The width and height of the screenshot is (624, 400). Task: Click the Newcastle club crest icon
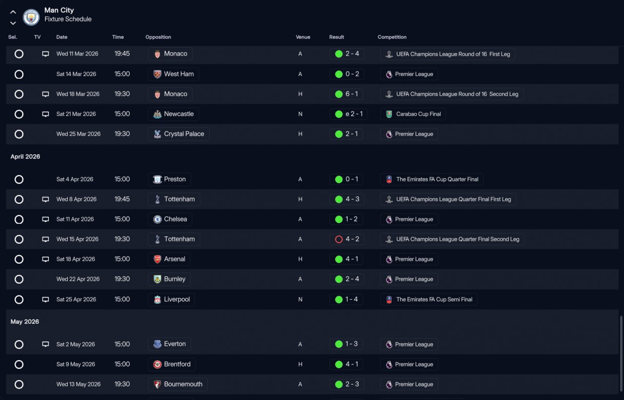click(157, 114)
